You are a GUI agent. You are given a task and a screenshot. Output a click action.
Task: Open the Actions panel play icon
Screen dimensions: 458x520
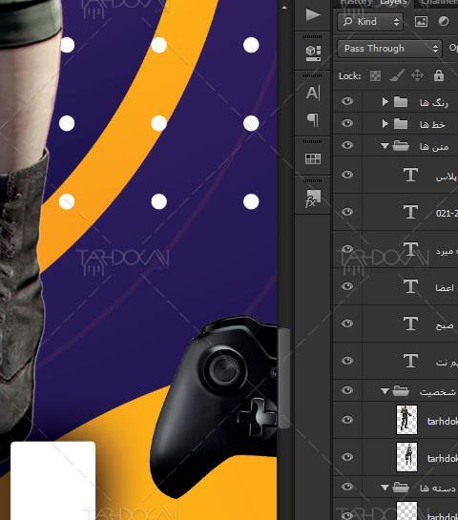[x=312, y=15]
